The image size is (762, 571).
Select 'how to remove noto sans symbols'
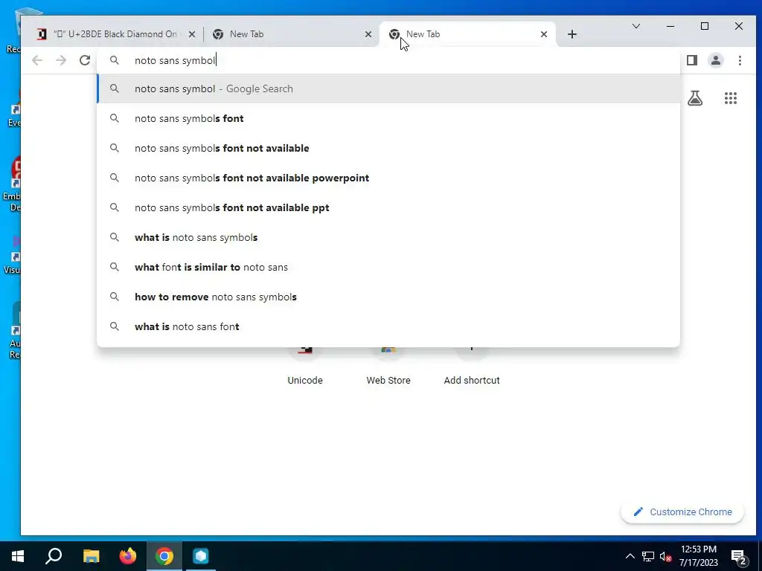388,297
